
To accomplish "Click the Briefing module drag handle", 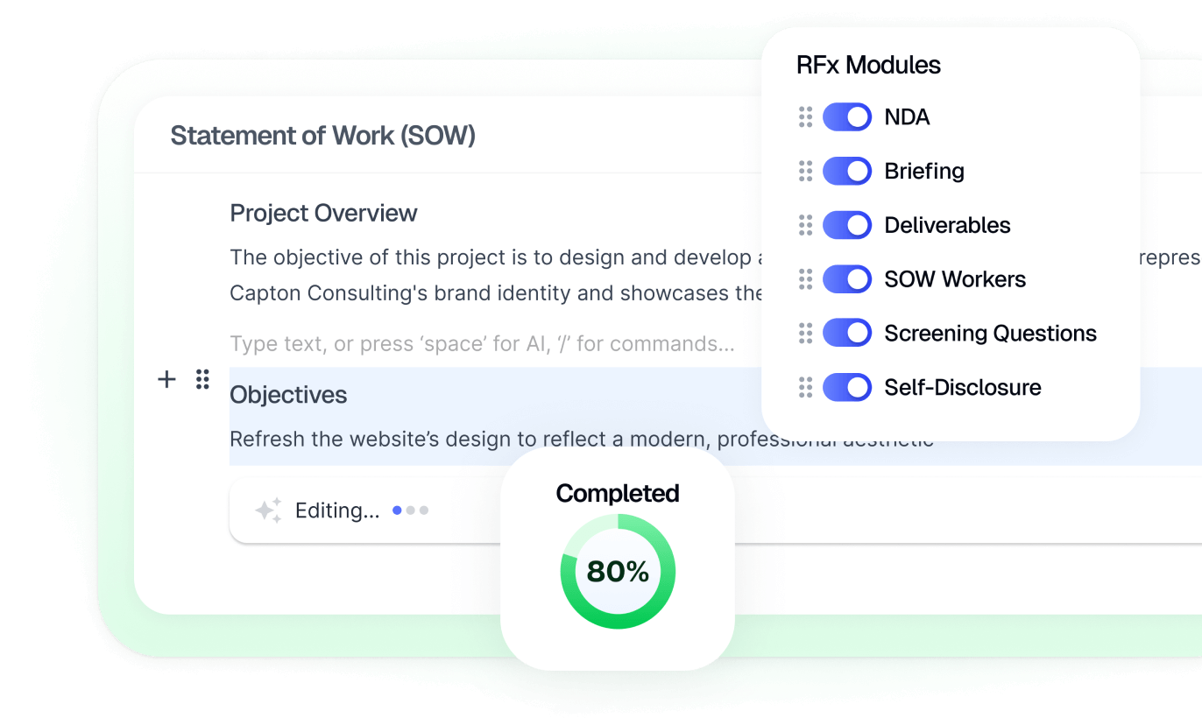I will coord(805,171).
